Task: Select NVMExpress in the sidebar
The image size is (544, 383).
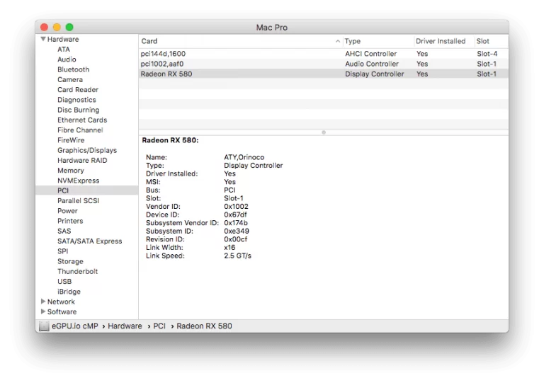Action: tap(79, 181)
